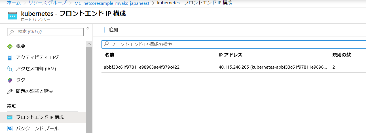Click the plus icon beside 追加
Image resolution: width=366 pixels, height=133 pixels.
click(x=104, y=30)
